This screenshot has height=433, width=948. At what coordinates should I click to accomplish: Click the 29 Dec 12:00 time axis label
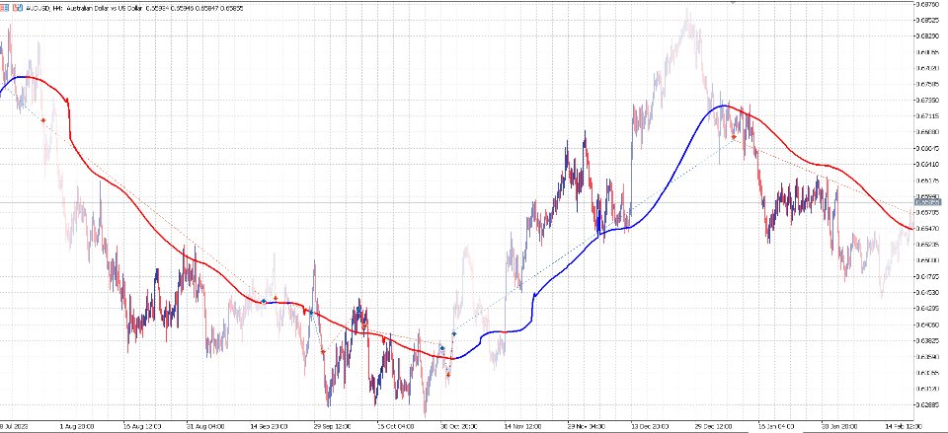click(713, 426)
